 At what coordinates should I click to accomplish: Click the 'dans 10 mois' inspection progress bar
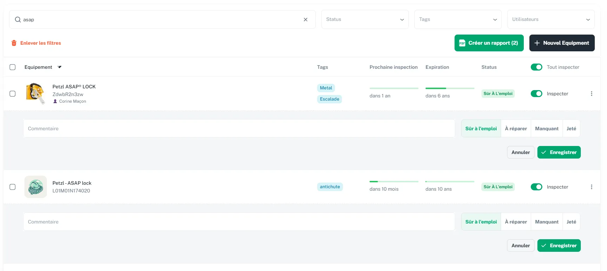point(394,182)
